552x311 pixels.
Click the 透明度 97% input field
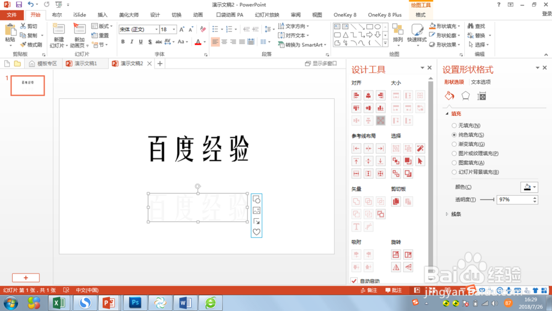pyautogui.click(x=514, y=200)
